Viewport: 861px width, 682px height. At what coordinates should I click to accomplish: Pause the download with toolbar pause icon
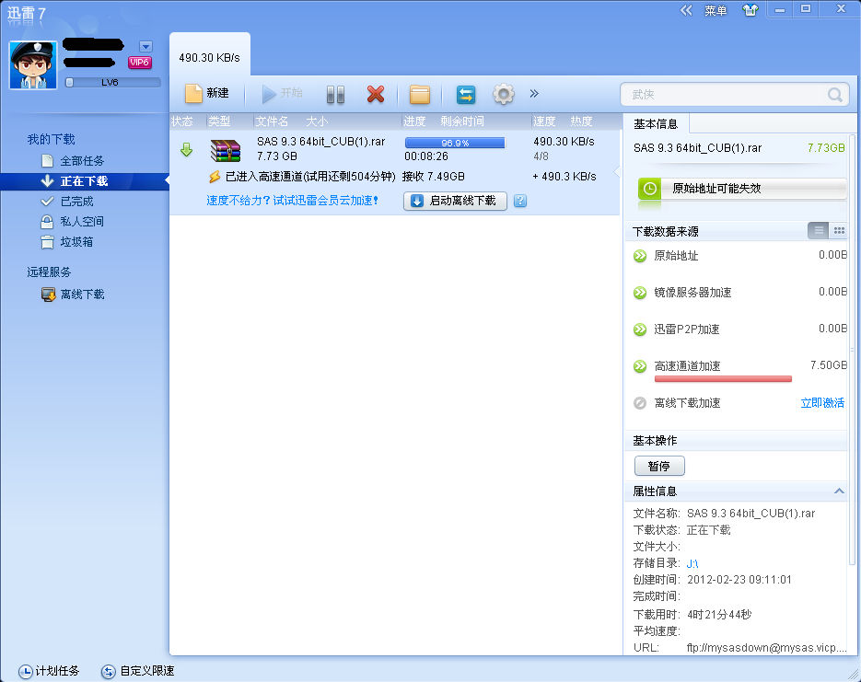tap(335, 95)
